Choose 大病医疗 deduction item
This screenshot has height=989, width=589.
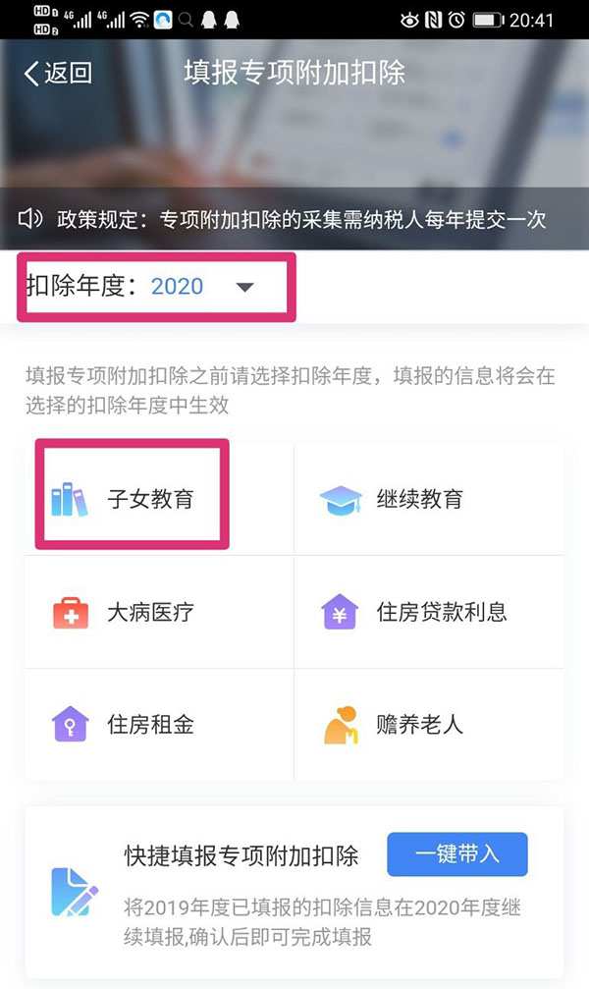[150, 612]
